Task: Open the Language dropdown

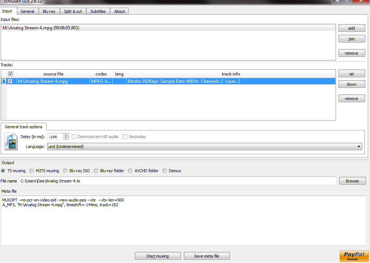Action: 205,147
